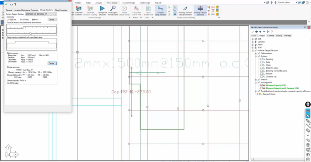Screen dimensions: 311x162
Task: Click the help question mark in Results View
Action: [271, 31]
